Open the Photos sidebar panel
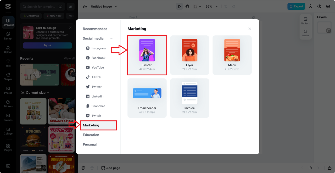Viewport: 335px width, 173px height. 8,90
